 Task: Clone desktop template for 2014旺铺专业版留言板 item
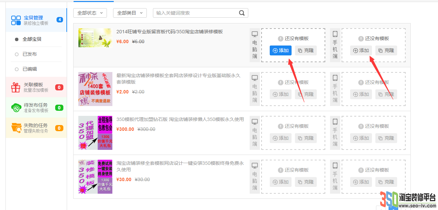pyautogui.click(x=306, y=50)
